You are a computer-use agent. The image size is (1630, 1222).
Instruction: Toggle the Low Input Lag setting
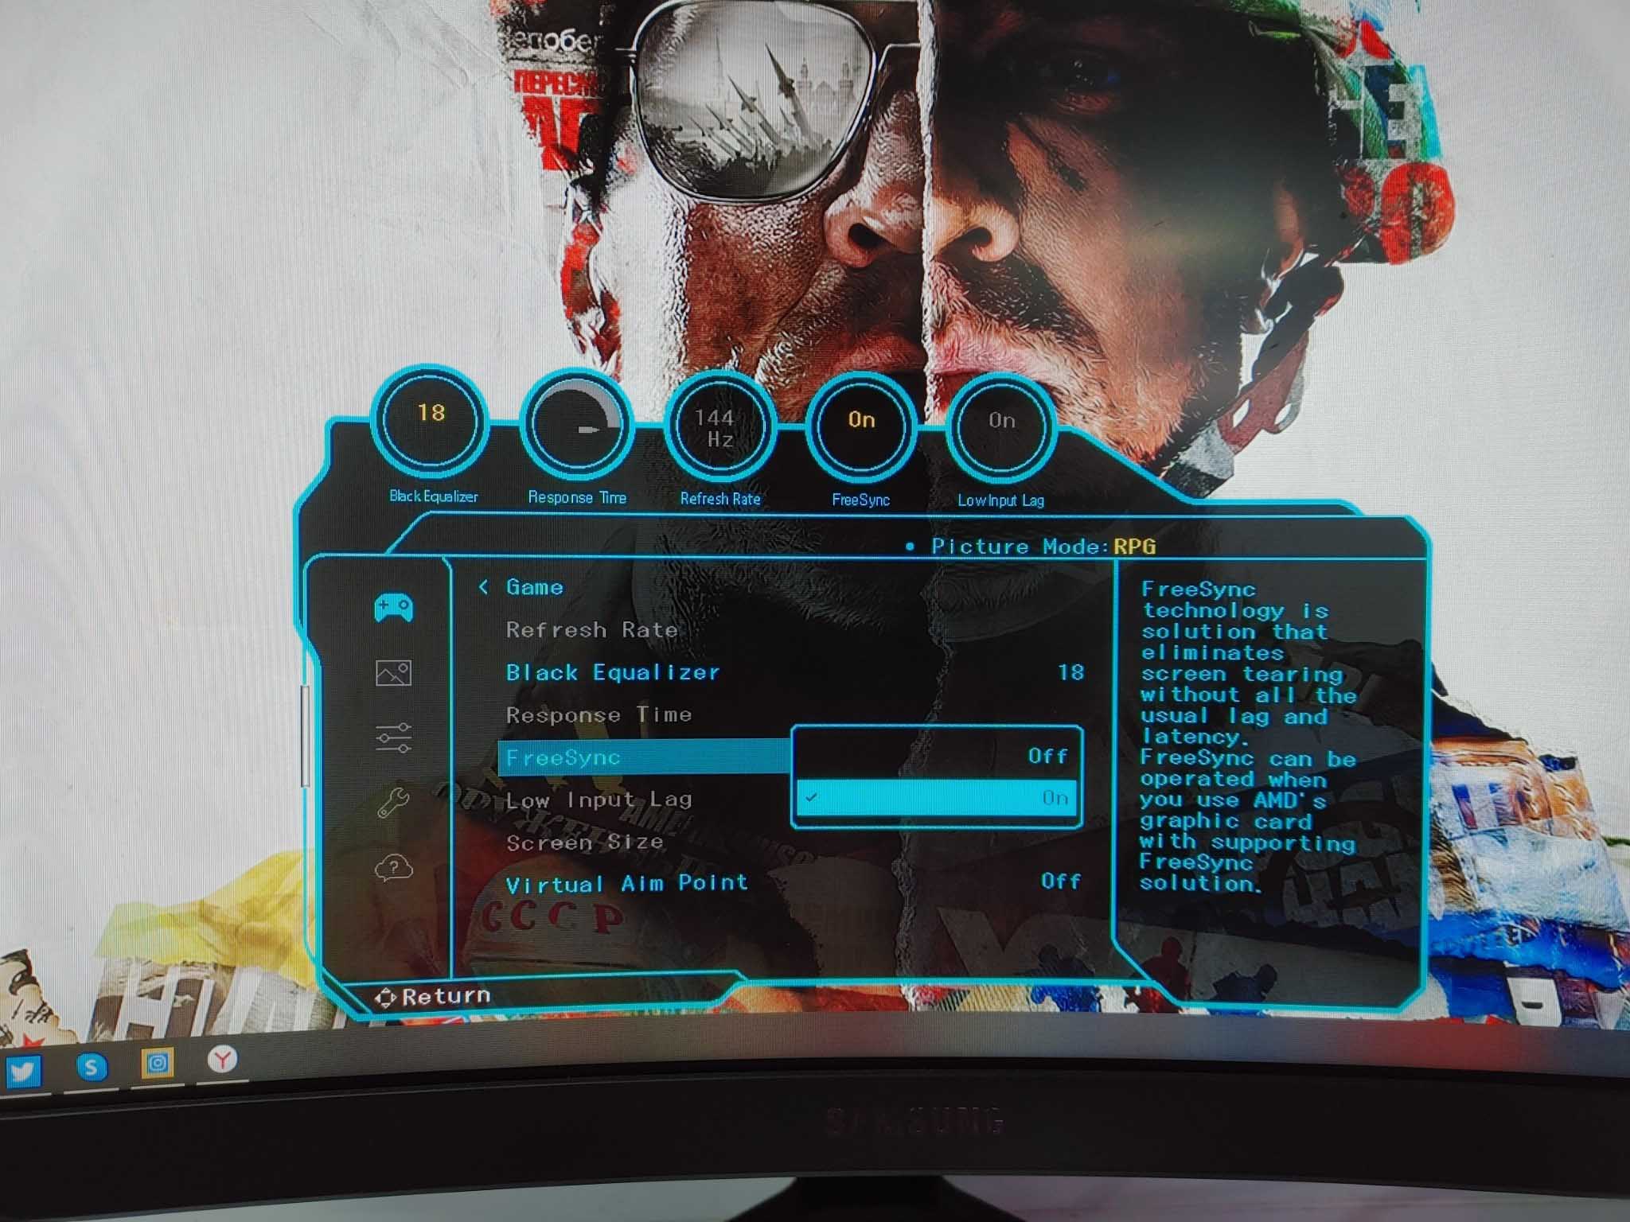tap(599, 800)
